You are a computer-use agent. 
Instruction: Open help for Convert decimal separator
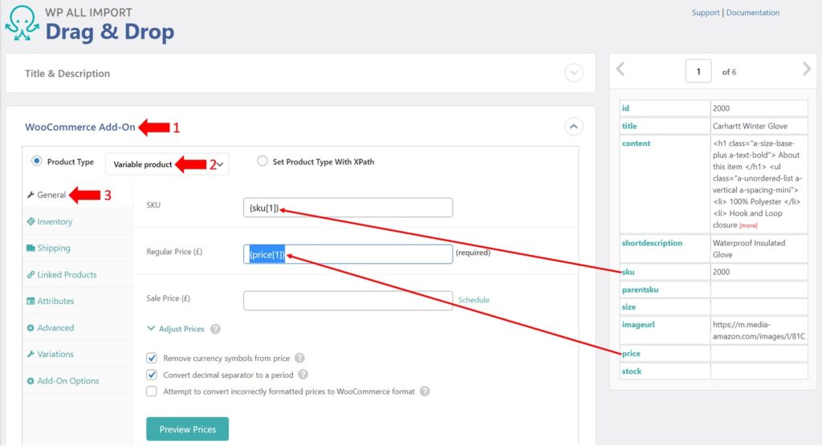point(303,375)
